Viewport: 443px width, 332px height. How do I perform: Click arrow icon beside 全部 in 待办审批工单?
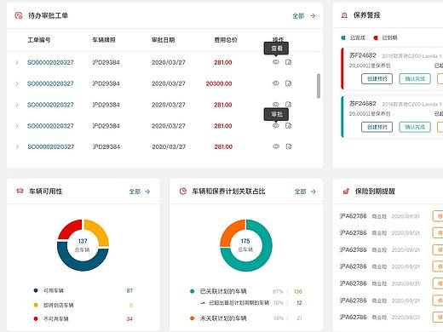(x=313, y=15)
